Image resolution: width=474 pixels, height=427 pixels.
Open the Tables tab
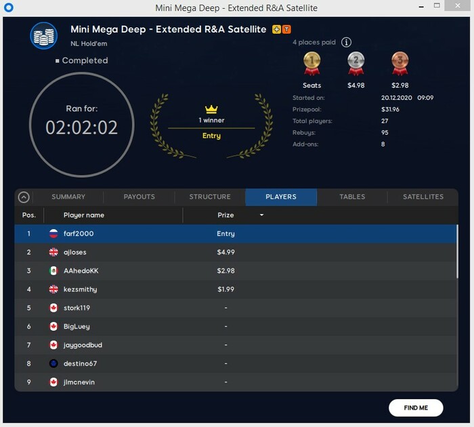(352, 197)
